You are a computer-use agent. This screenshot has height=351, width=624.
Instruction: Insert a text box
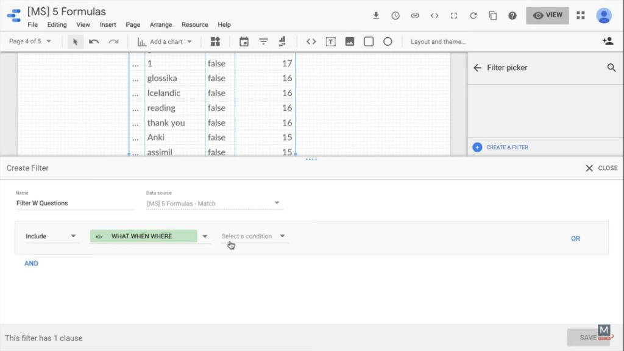coord(330,41)
